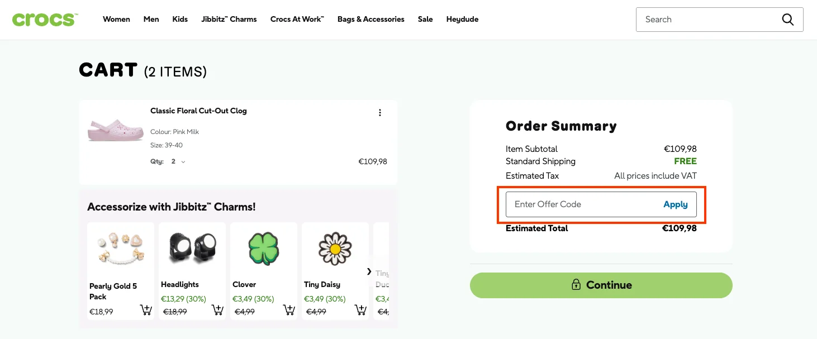Open the Clover charm title
Image resolution: width=817 pixels, height=339 pixels.
(x=244, y=284)
